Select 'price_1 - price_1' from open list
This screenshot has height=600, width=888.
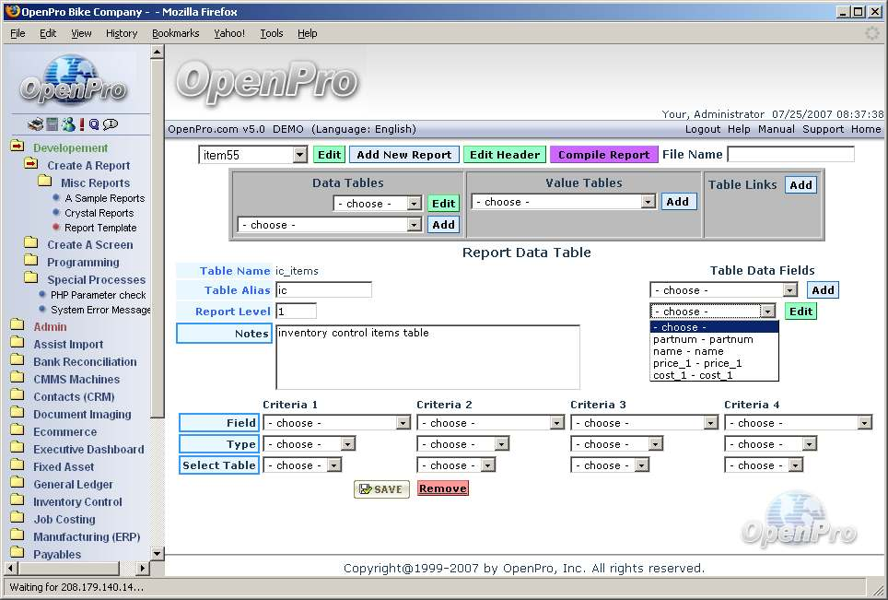point(696,363)
